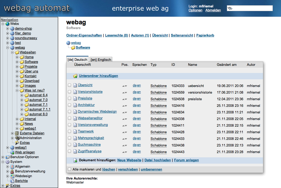Click the folder icon next to Webseiten

tap(17, 52)
